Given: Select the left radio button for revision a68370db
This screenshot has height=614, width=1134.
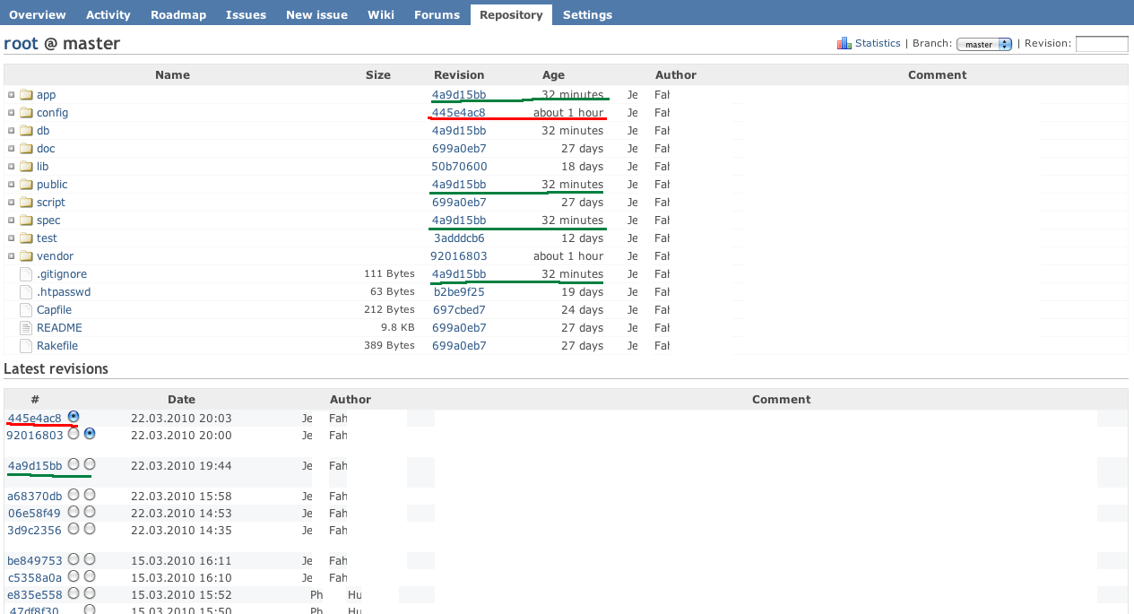Looking at the screenshot, I should [74, 495].
